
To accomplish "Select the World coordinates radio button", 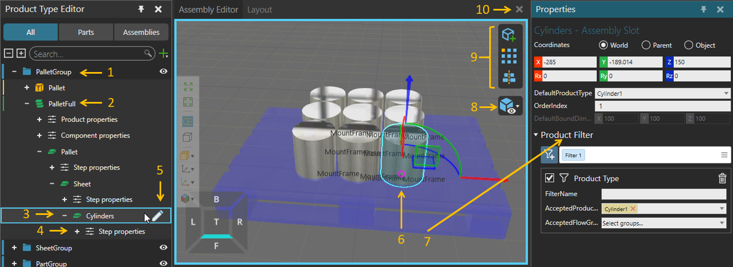I will click(x=603, y=45).
